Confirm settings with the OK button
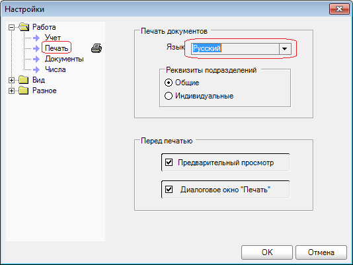The width and height of the screenshot is (353, 265). 267,252
